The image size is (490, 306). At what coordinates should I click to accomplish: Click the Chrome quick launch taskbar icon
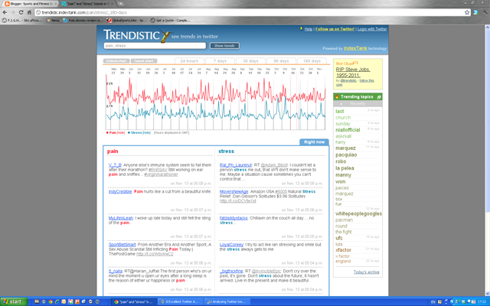[x=51, y=301]
